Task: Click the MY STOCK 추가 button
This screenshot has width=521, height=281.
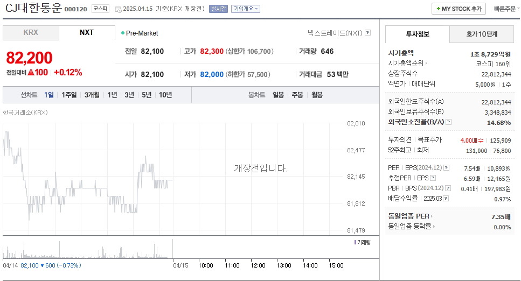Action: [x=459, y=9]
